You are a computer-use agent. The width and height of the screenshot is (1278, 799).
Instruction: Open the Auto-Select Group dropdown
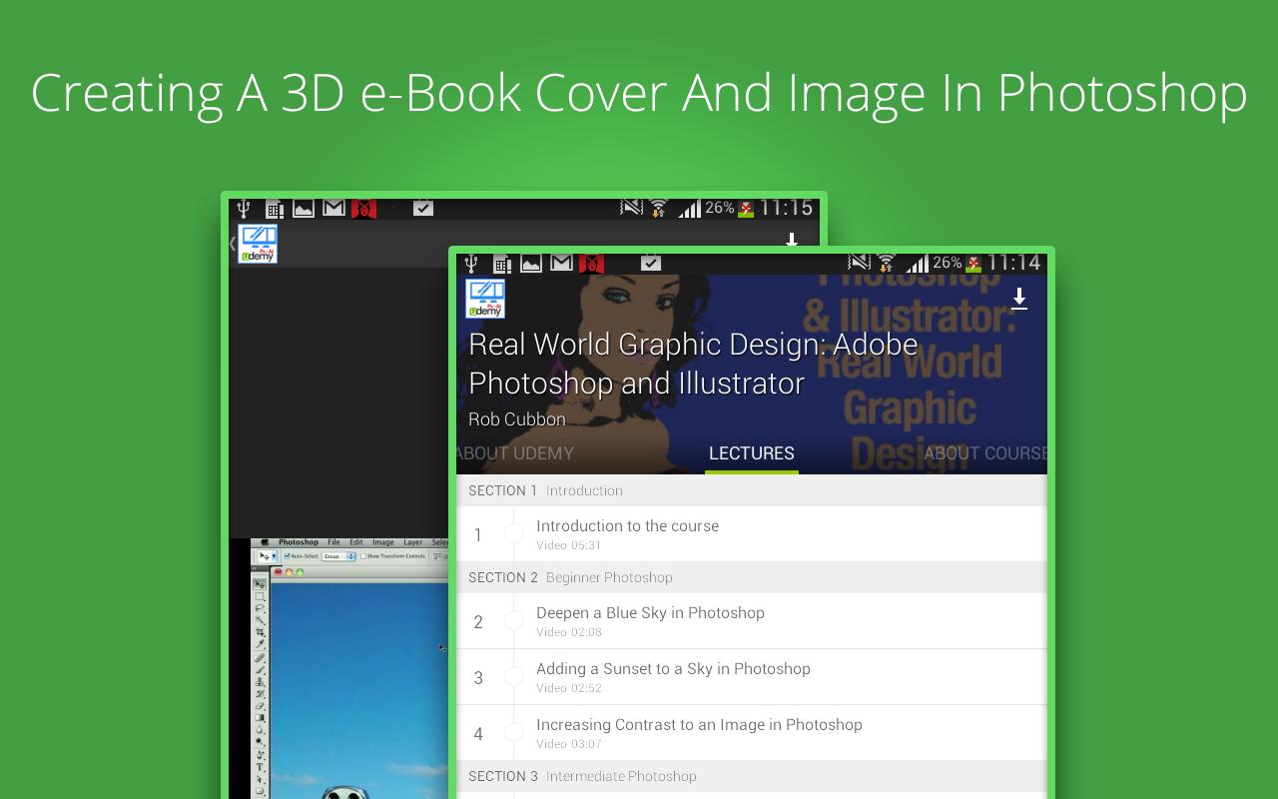pos(338,556)
